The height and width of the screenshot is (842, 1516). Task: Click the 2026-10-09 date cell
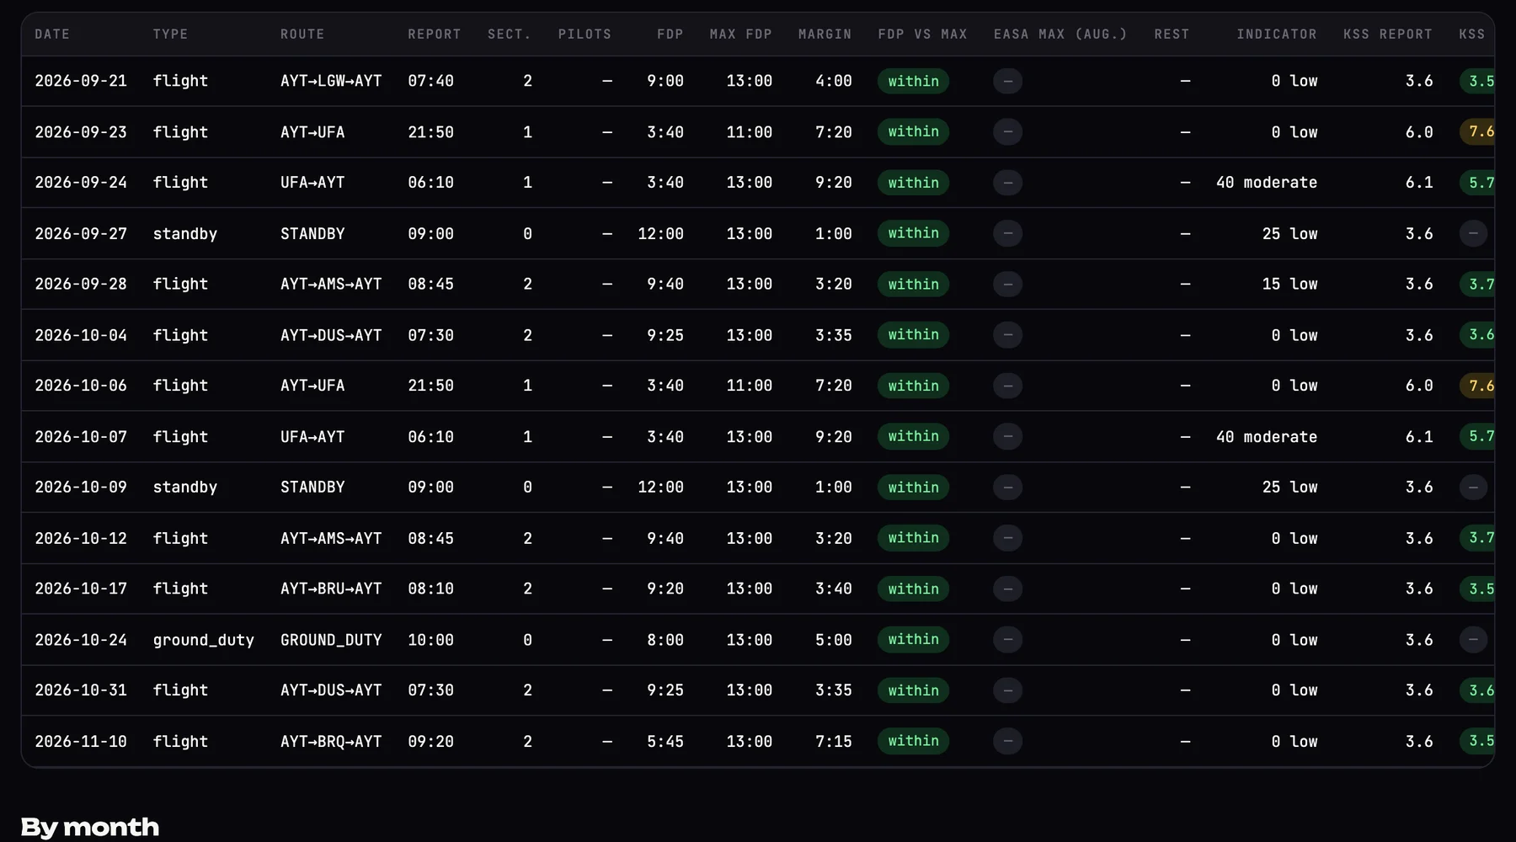coord(81,488)
